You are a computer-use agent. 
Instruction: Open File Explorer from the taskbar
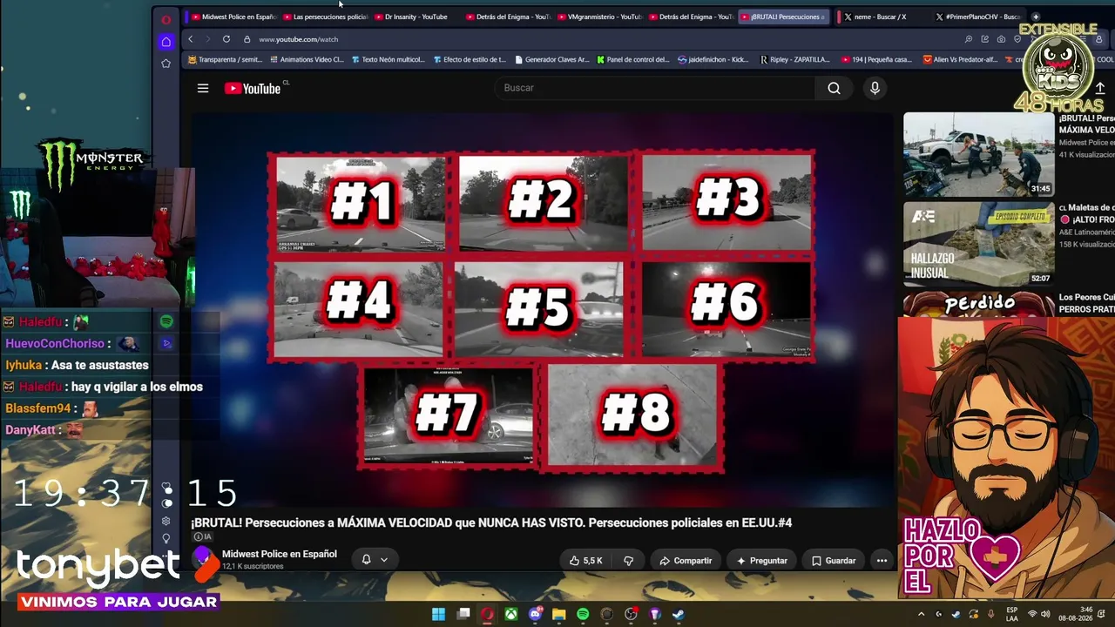coord(559,614)
